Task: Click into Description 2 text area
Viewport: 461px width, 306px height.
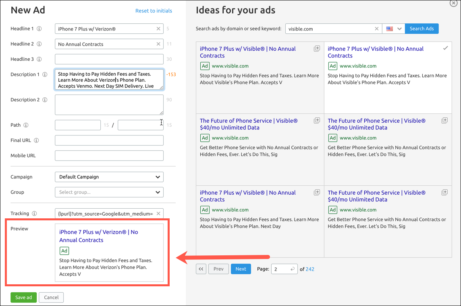Action: coord(109,105)
